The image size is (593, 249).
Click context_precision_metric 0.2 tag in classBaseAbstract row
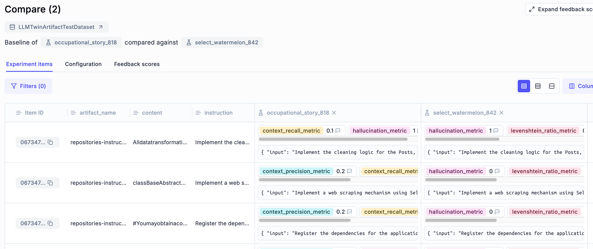(296, 171)
